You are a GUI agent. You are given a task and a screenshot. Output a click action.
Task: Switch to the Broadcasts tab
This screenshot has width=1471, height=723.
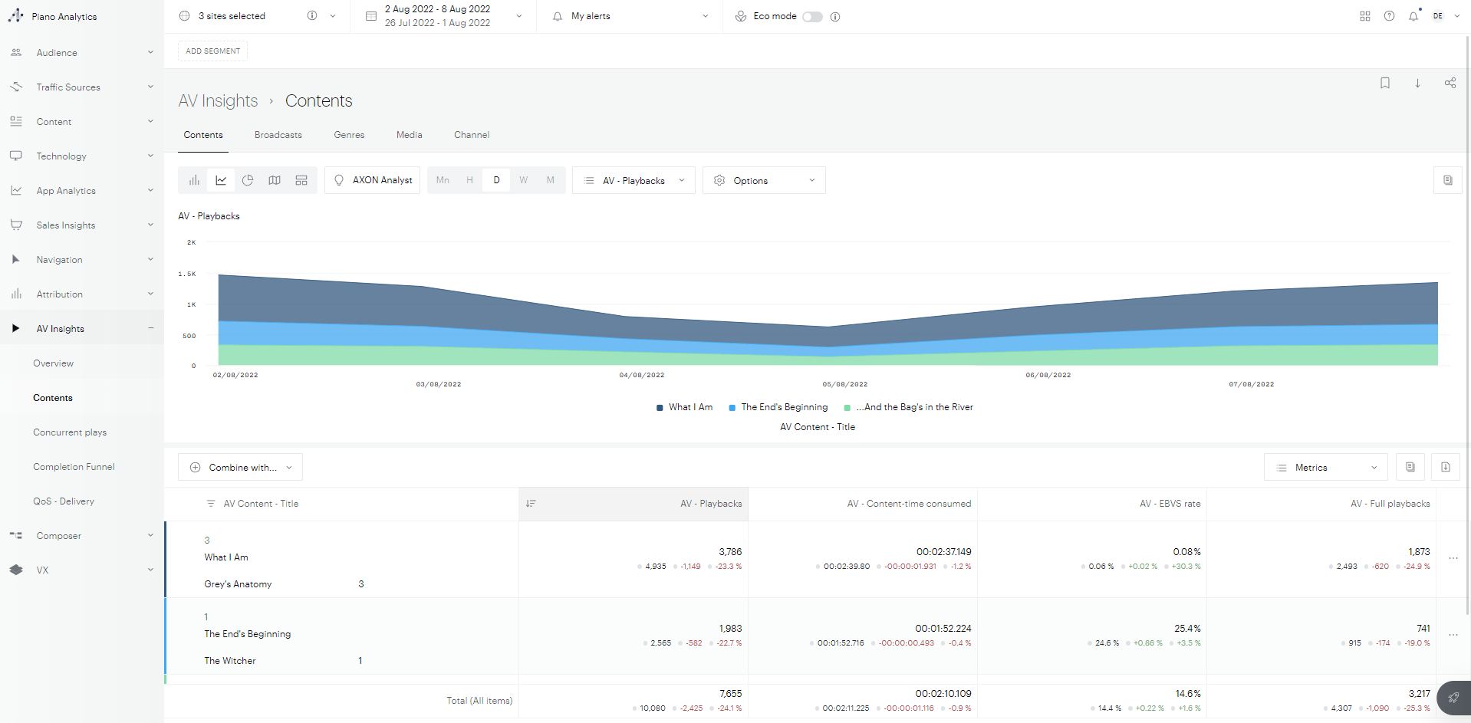click(278, 135)
